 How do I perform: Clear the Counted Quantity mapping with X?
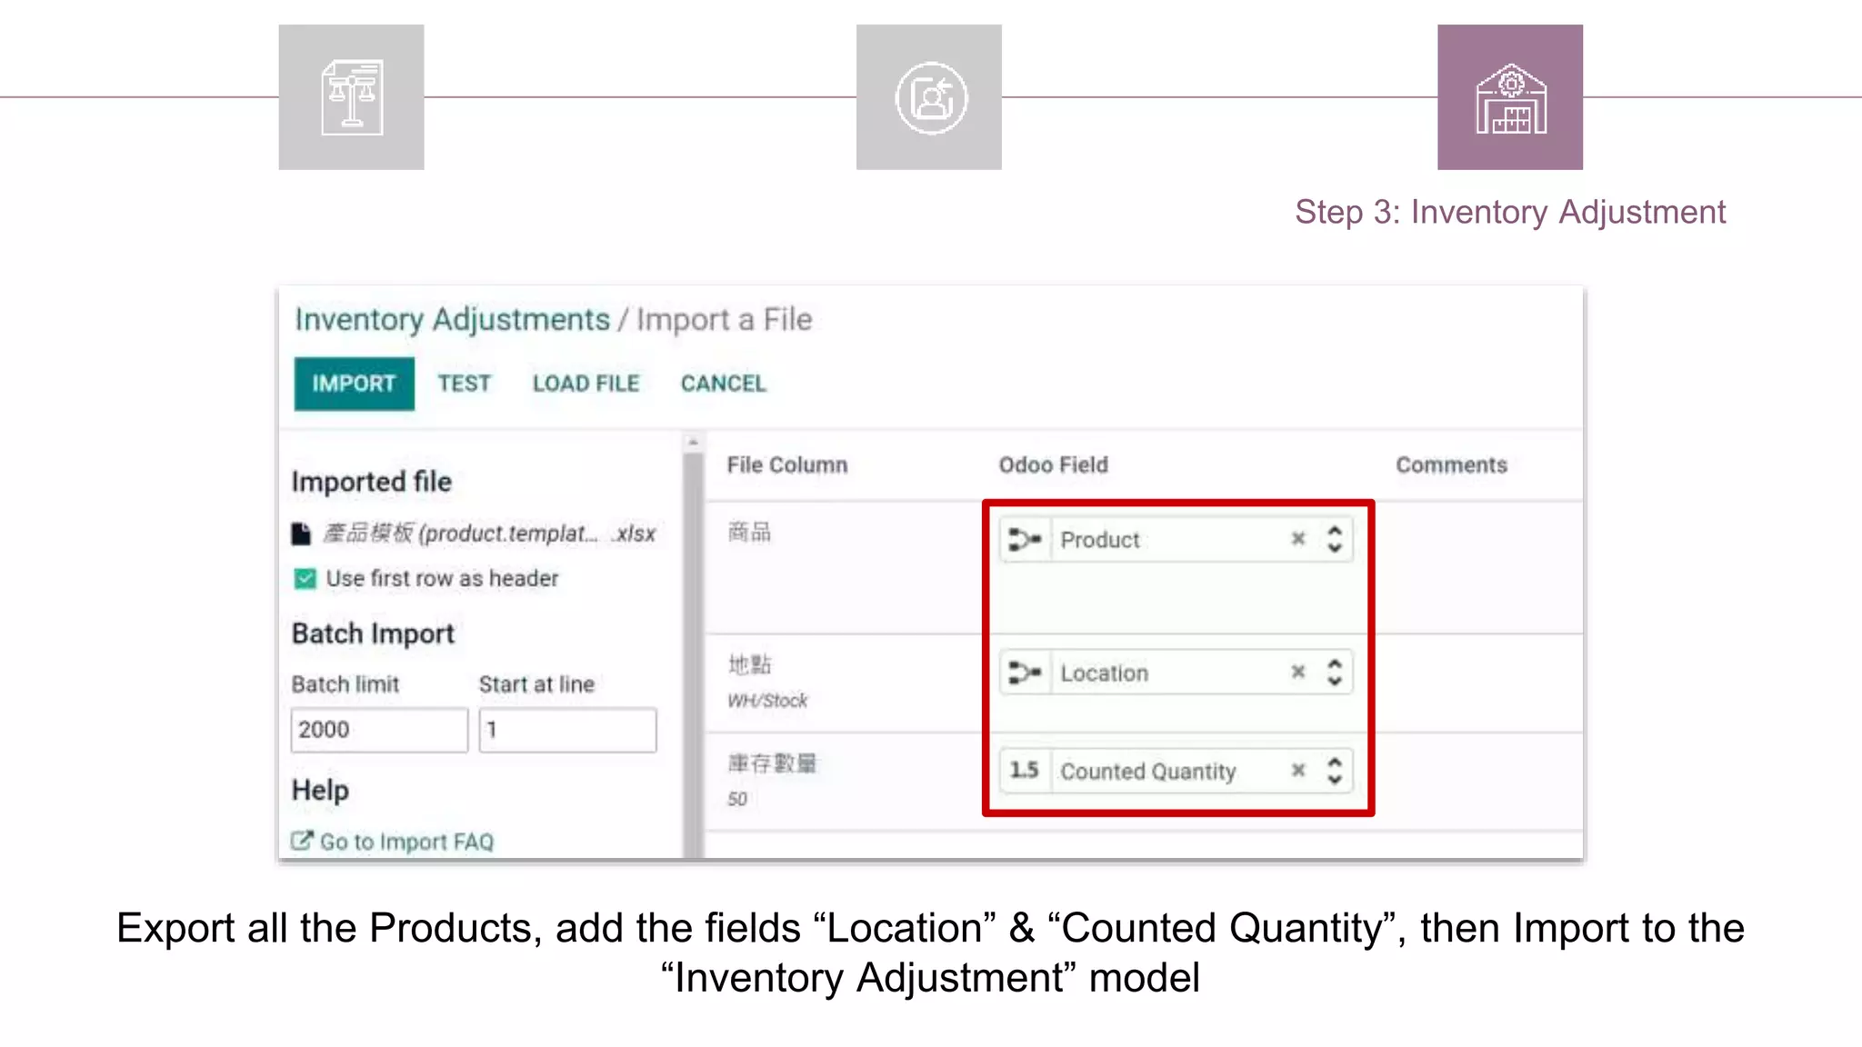click(x=1298, y=771)
